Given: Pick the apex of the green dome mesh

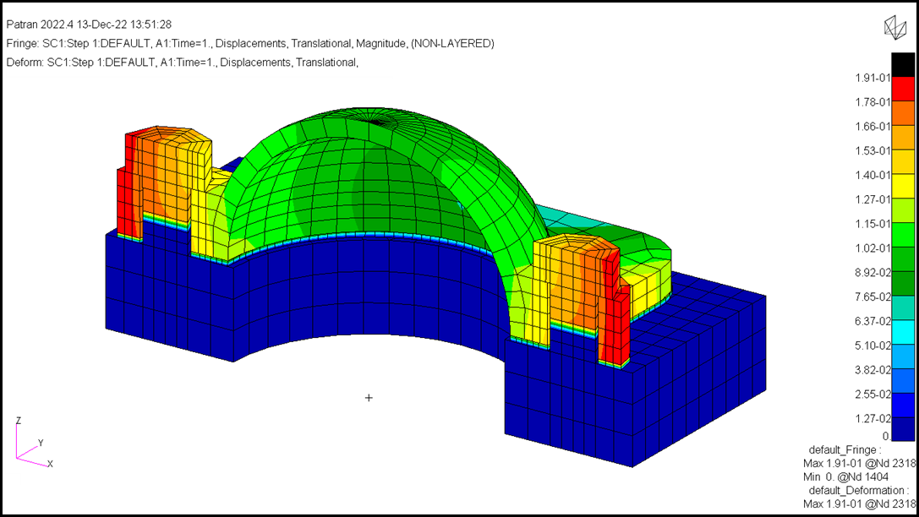Looking at the screenshot, I should pos(375,122).
